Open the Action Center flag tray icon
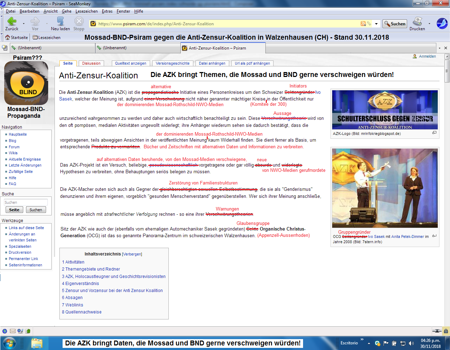The width and height of the screenshot is (450, 350). 386,343
